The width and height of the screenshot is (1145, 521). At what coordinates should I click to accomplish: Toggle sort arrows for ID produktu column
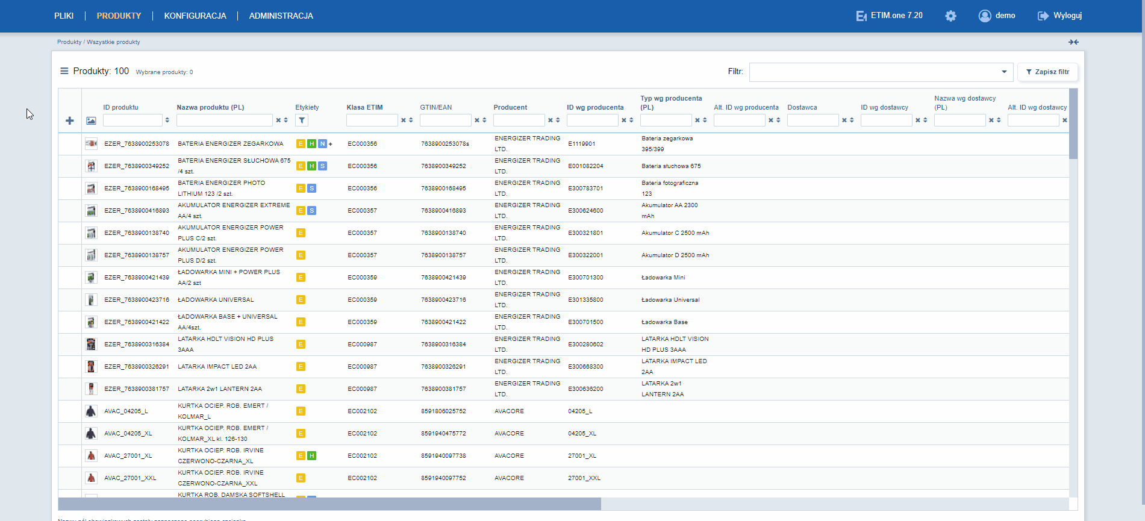pos(167,120)
